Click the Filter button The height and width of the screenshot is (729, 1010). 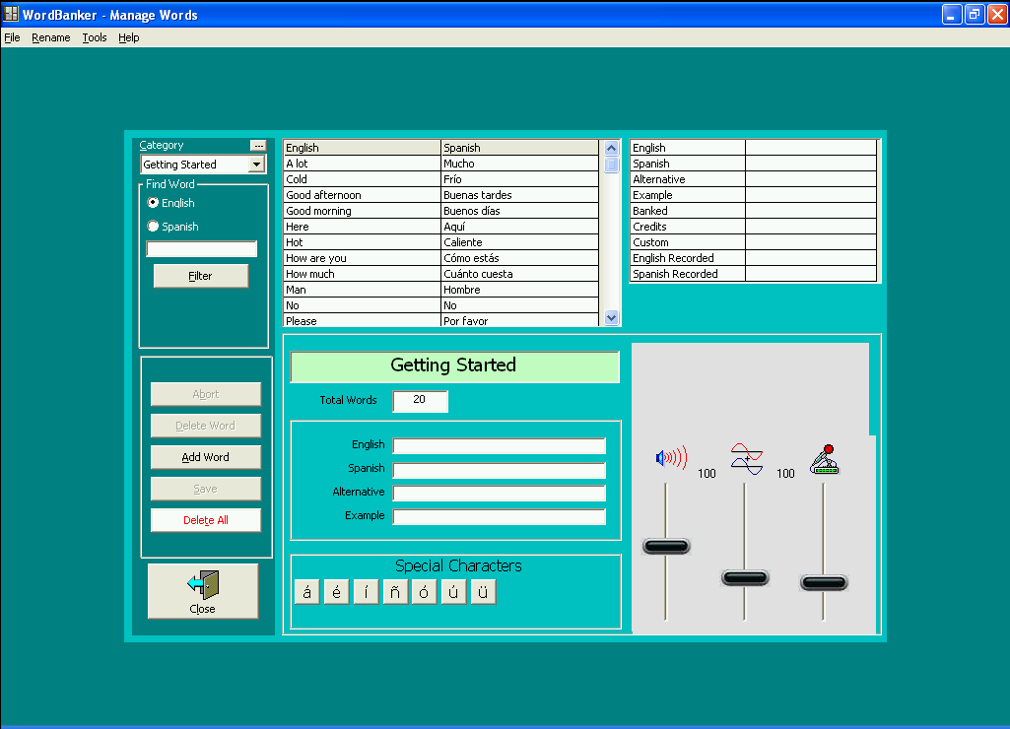coord(200,276)
